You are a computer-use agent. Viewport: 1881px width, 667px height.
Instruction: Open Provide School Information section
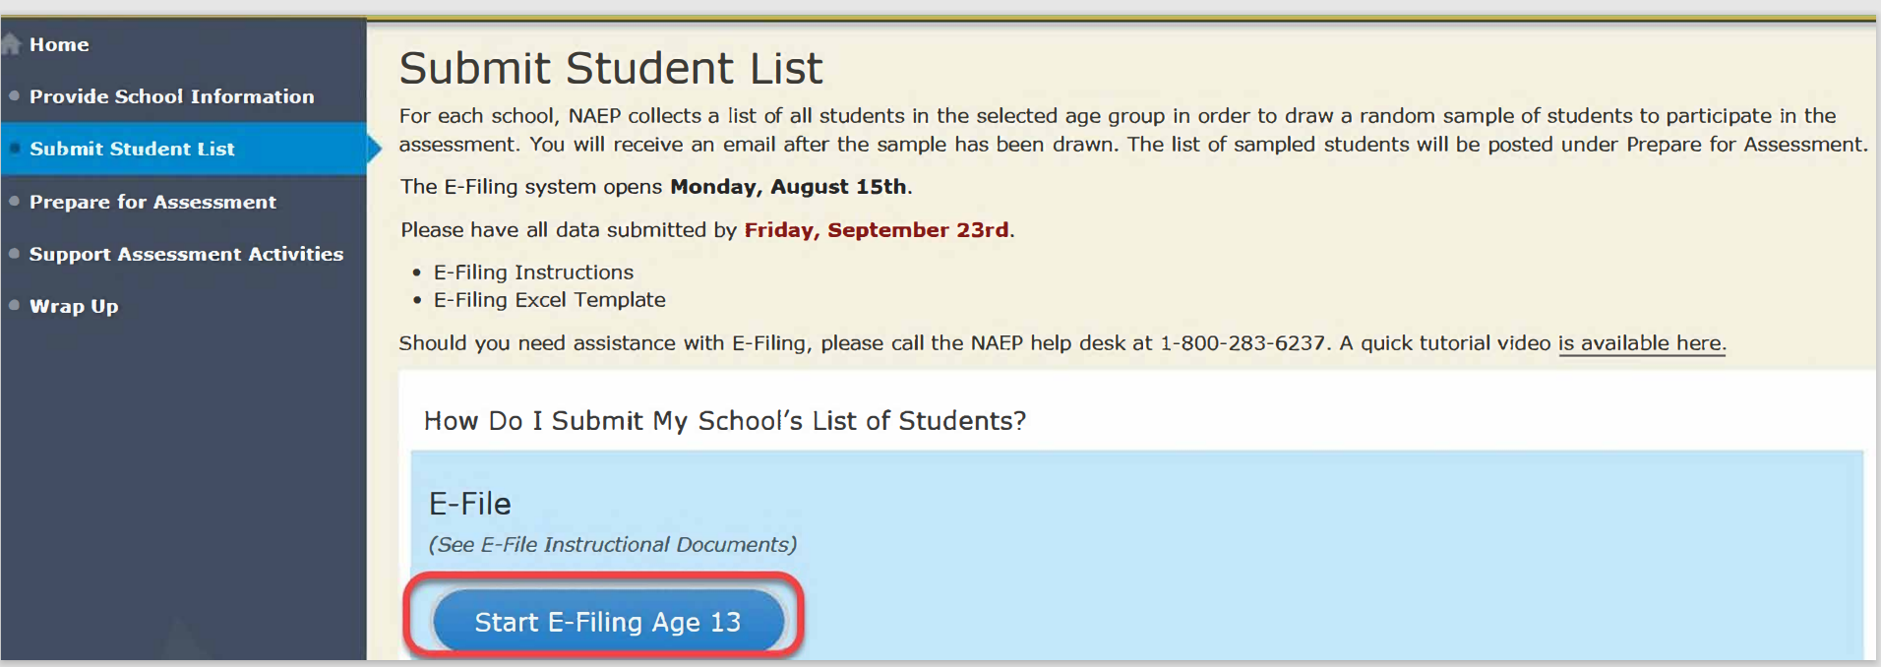(x=171, y=96)
